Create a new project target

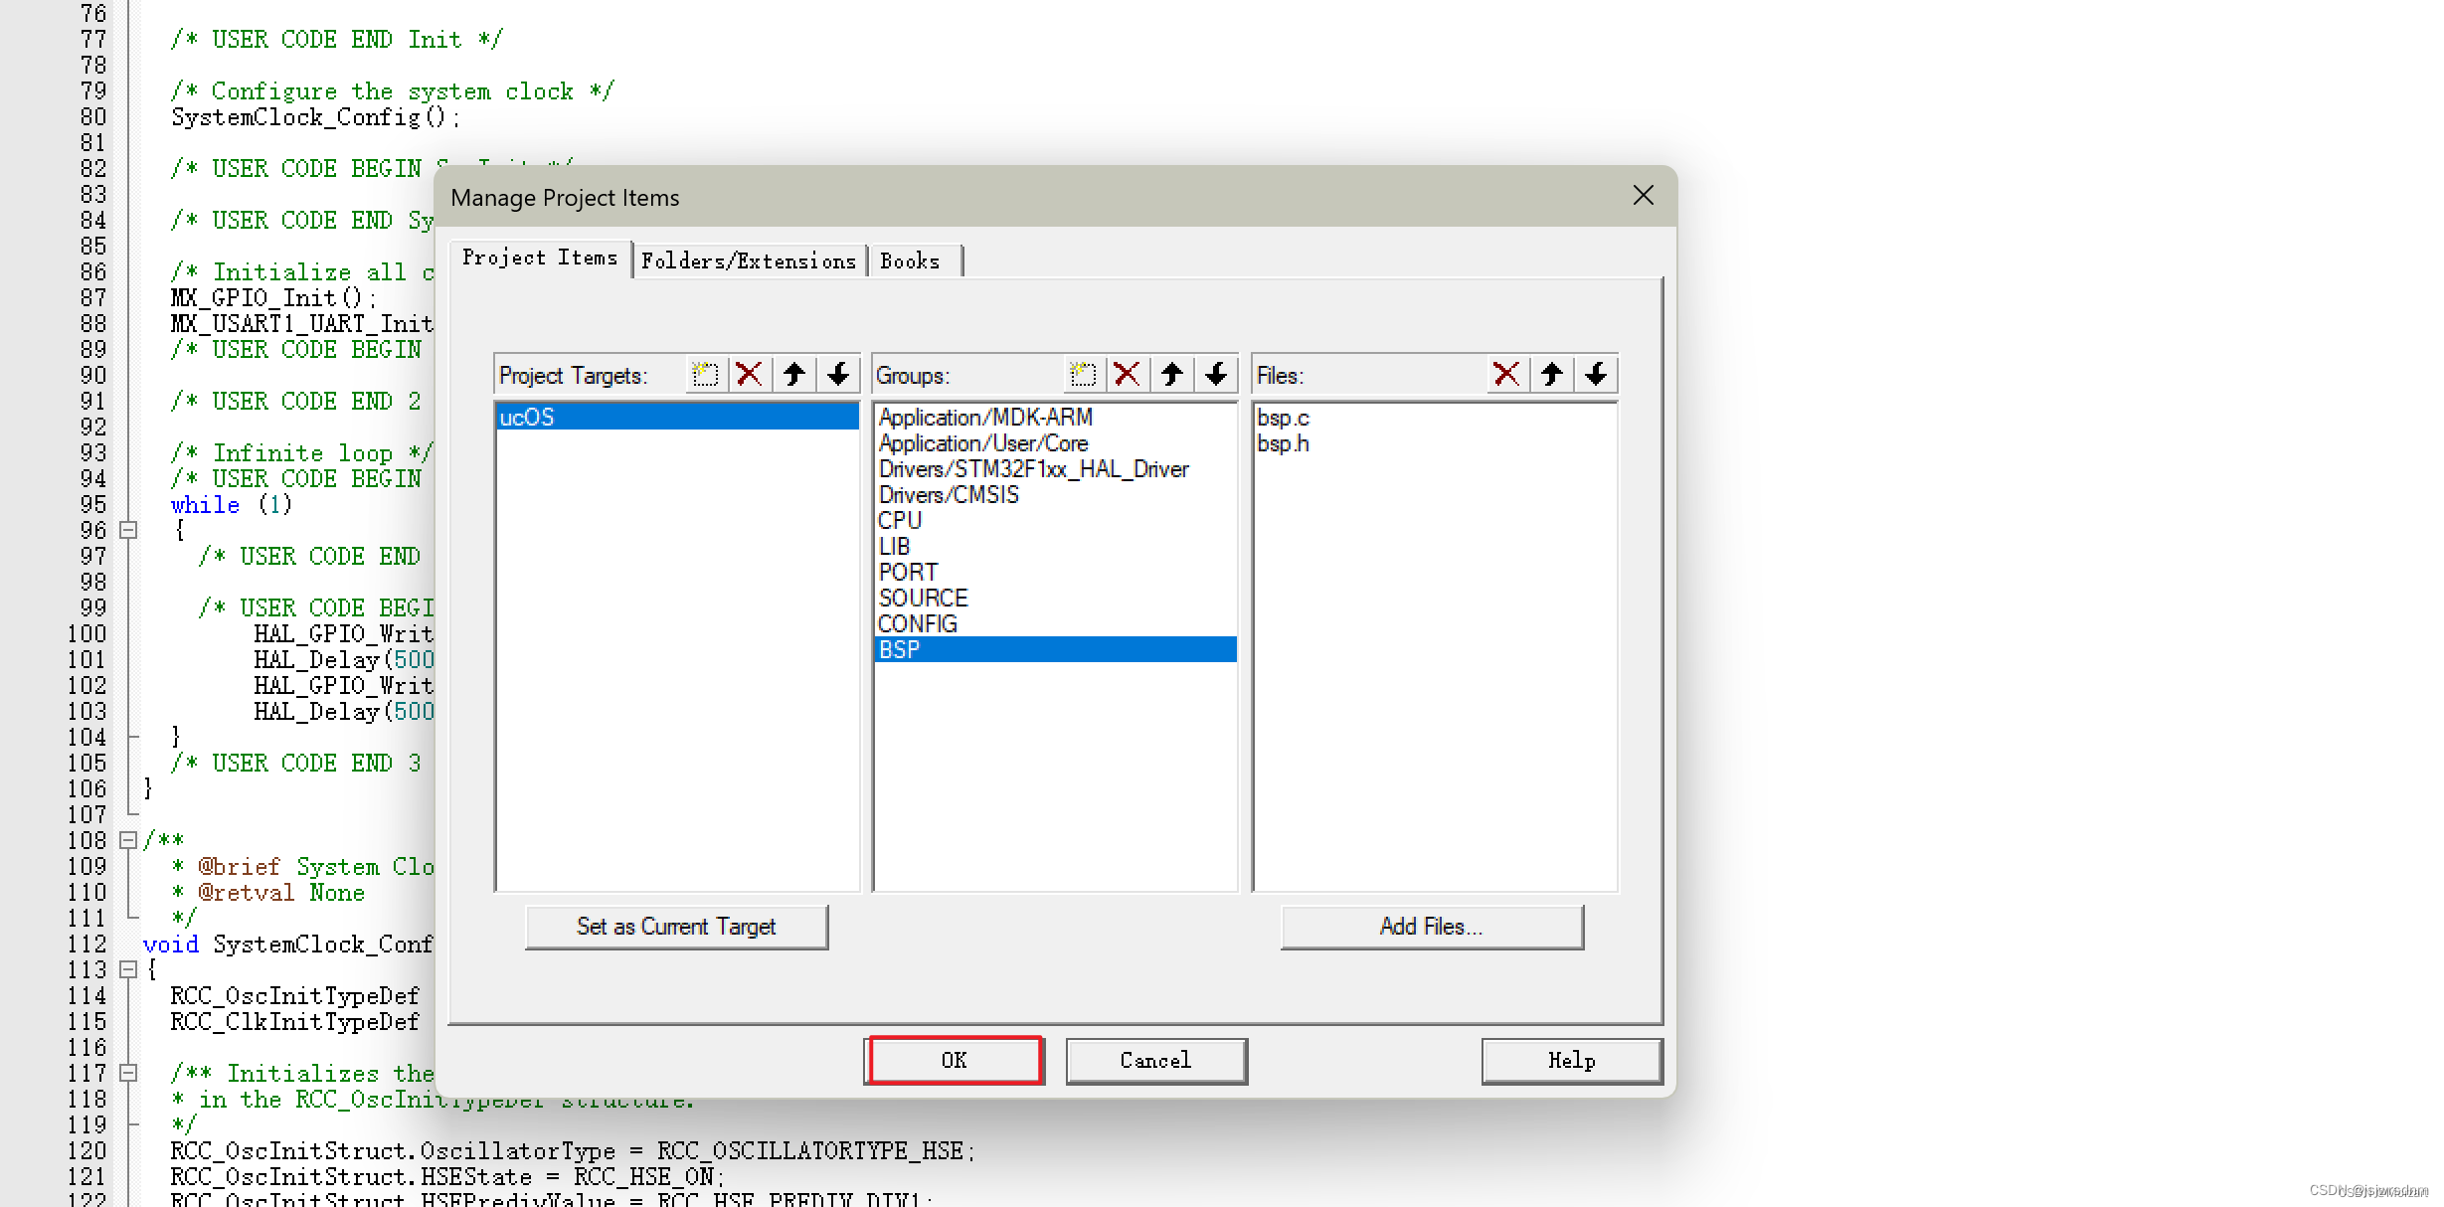705,375
